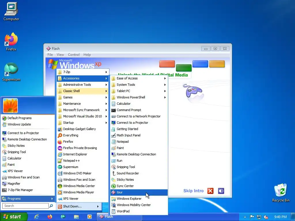Click the blue block in Flash tour
295x221 pixels.
tap(200, 64)
